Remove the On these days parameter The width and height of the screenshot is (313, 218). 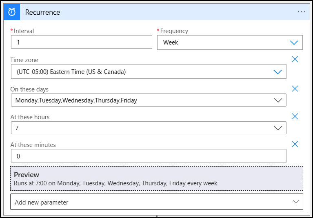click(x=295, y=89)
